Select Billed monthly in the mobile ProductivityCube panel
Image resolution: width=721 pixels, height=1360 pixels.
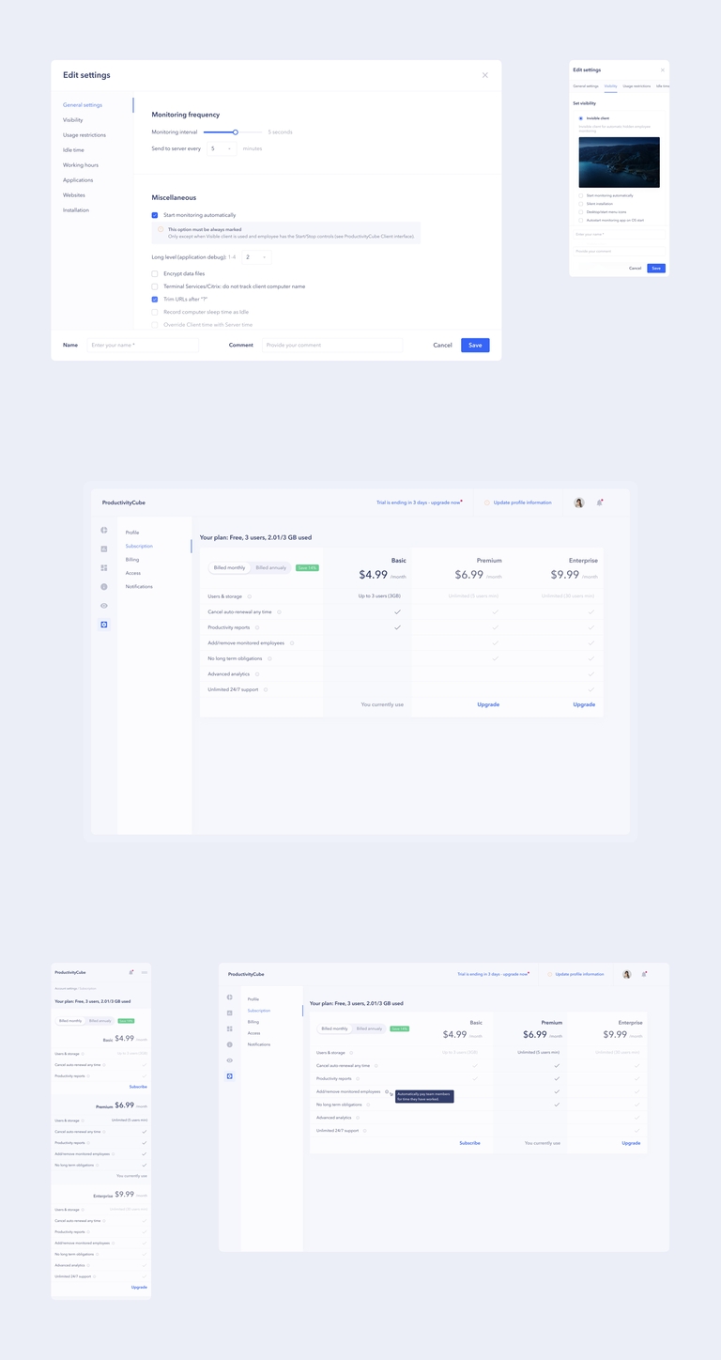pos(70,1020)
